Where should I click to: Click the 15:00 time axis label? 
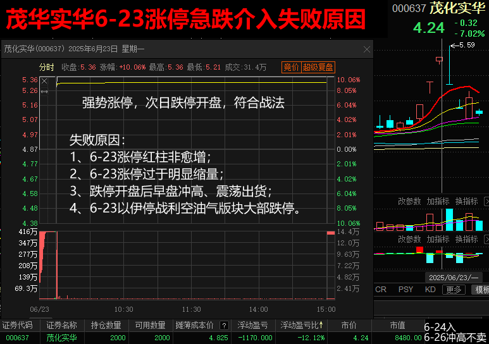[326, 309]
